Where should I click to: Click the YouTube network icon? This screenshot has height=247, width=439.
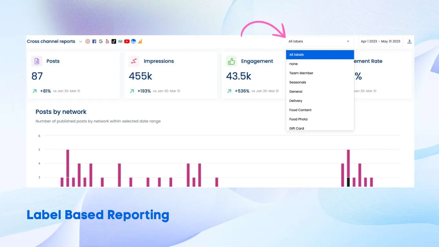click(x=127, y=41)
